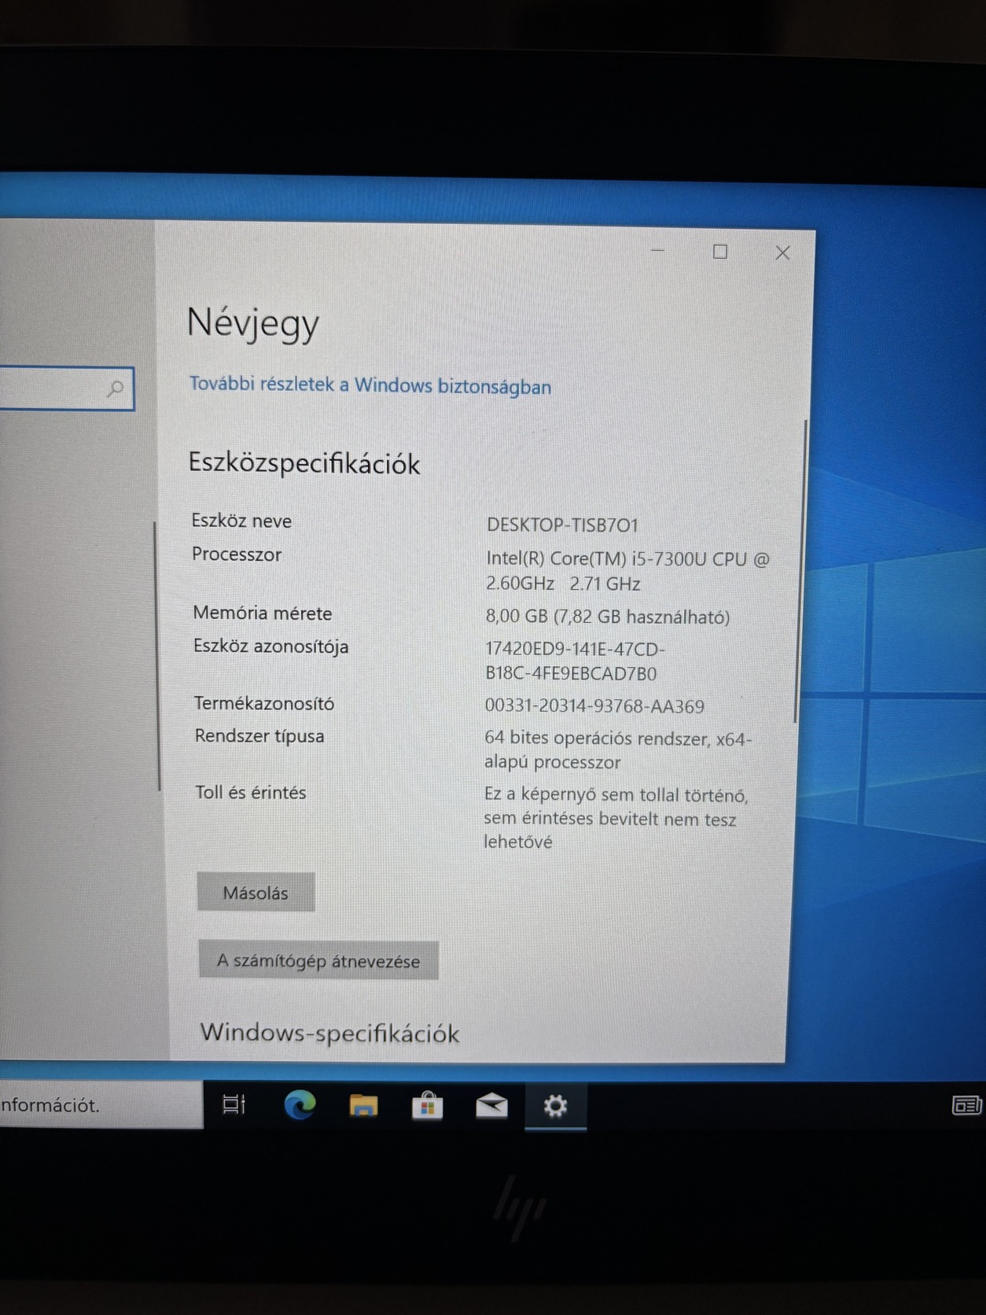Screen dimensions: 986x1315
Task: Open Microsoft Store from the taskbar
Action: tap(428, 1106)
